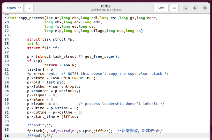Viewport: 212px width, 140px height.
Task: Click 'process leadership doesn't inherit' comment
Action: coord(122,104)
